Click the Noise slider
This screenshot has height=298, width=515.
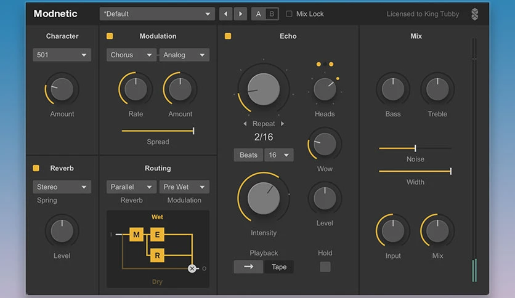[415, 148]
